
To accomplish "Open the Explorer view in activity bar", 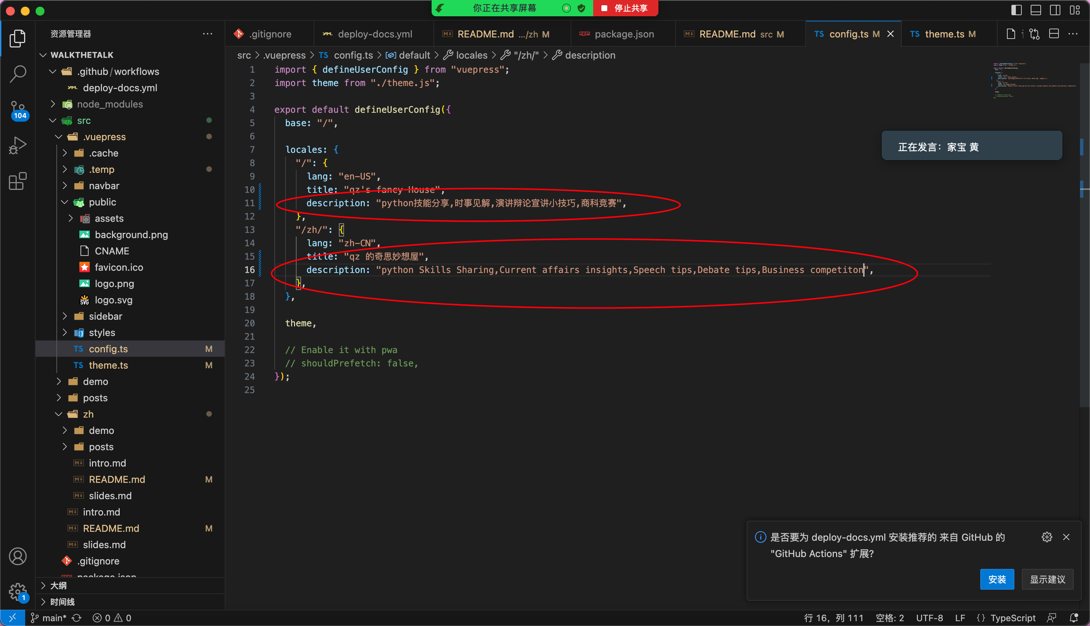I will [x=18, y=39].
